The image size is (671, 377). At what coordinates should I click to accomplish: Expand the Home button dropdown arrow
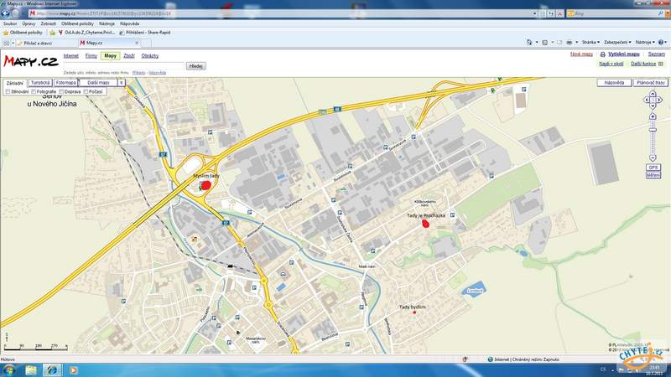tap(537, 43)
